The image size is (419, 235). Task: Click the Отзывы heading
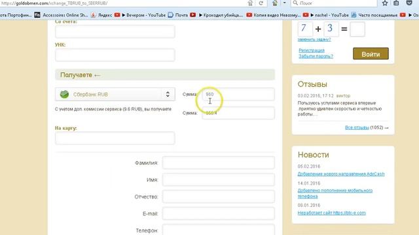tap(312, 84)
